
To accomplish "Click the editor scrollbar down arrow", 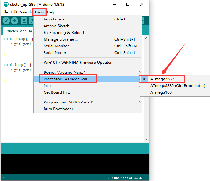I will coord(146,139).
